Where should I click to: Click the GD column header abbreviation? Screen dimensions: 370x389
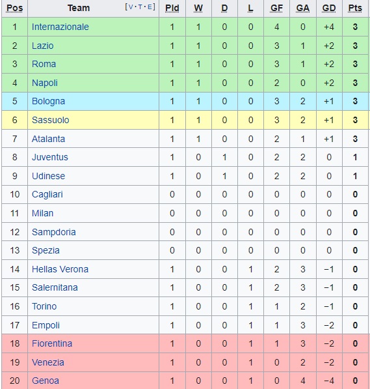click(329, 8)
